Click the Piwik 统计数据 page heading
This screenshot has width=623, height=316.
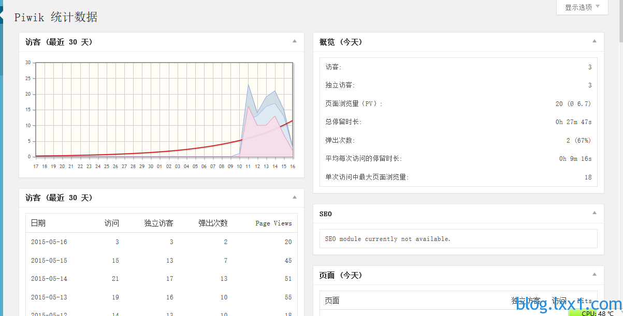56,17
